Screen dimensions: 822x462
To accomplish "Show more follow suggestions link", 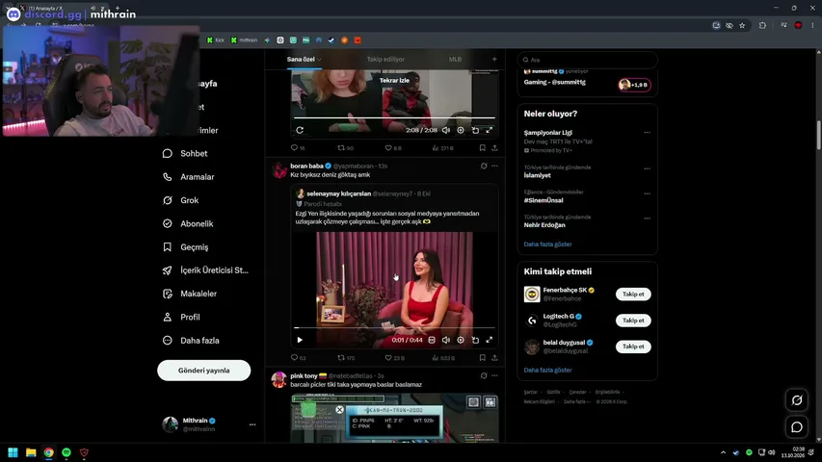I will pyautogui.click(x=547, y=370).
